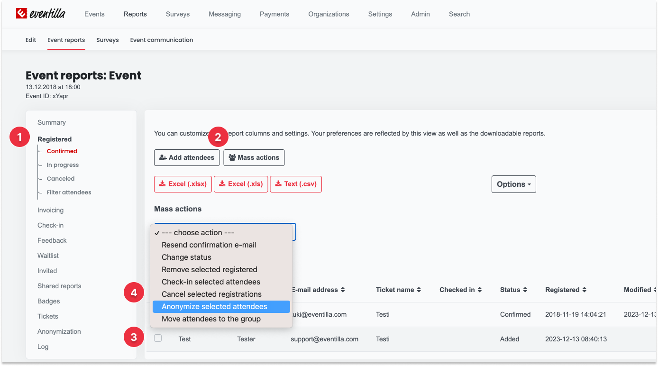Choose Anonymize selected attendees action
The width and height of the screenshot is (658, 366).
221,307
